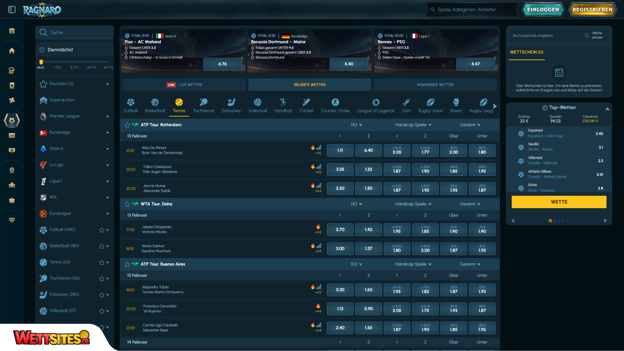
Task: Toggle the sidebar menu icon beside logo
Action: click(12, 9)
